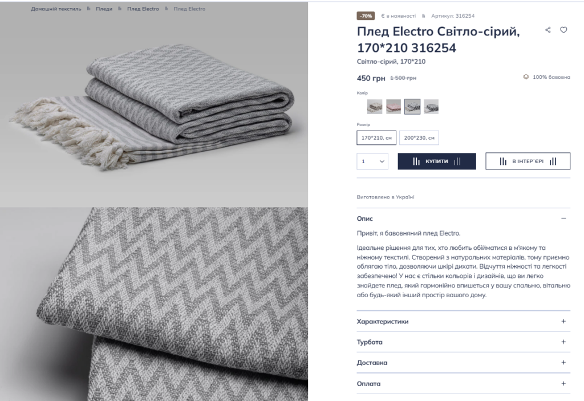This screenshot has width=584, height=401.
Task: Open the folded plaid main product image
Action: pos(154,104)
